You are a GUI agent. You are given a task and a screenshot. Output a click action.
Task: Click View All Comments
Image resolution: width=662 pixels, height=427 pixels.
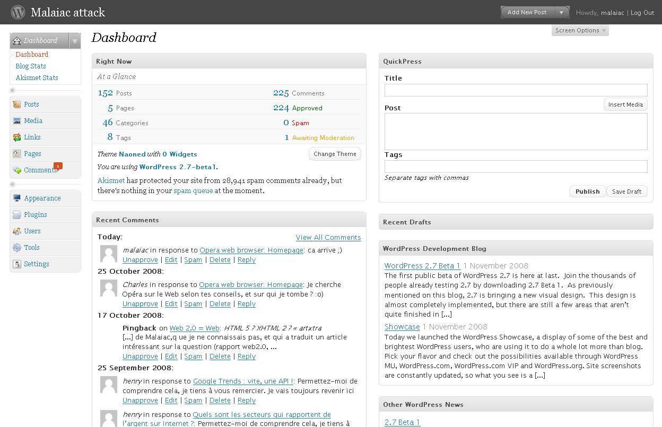tap(328, 238)
